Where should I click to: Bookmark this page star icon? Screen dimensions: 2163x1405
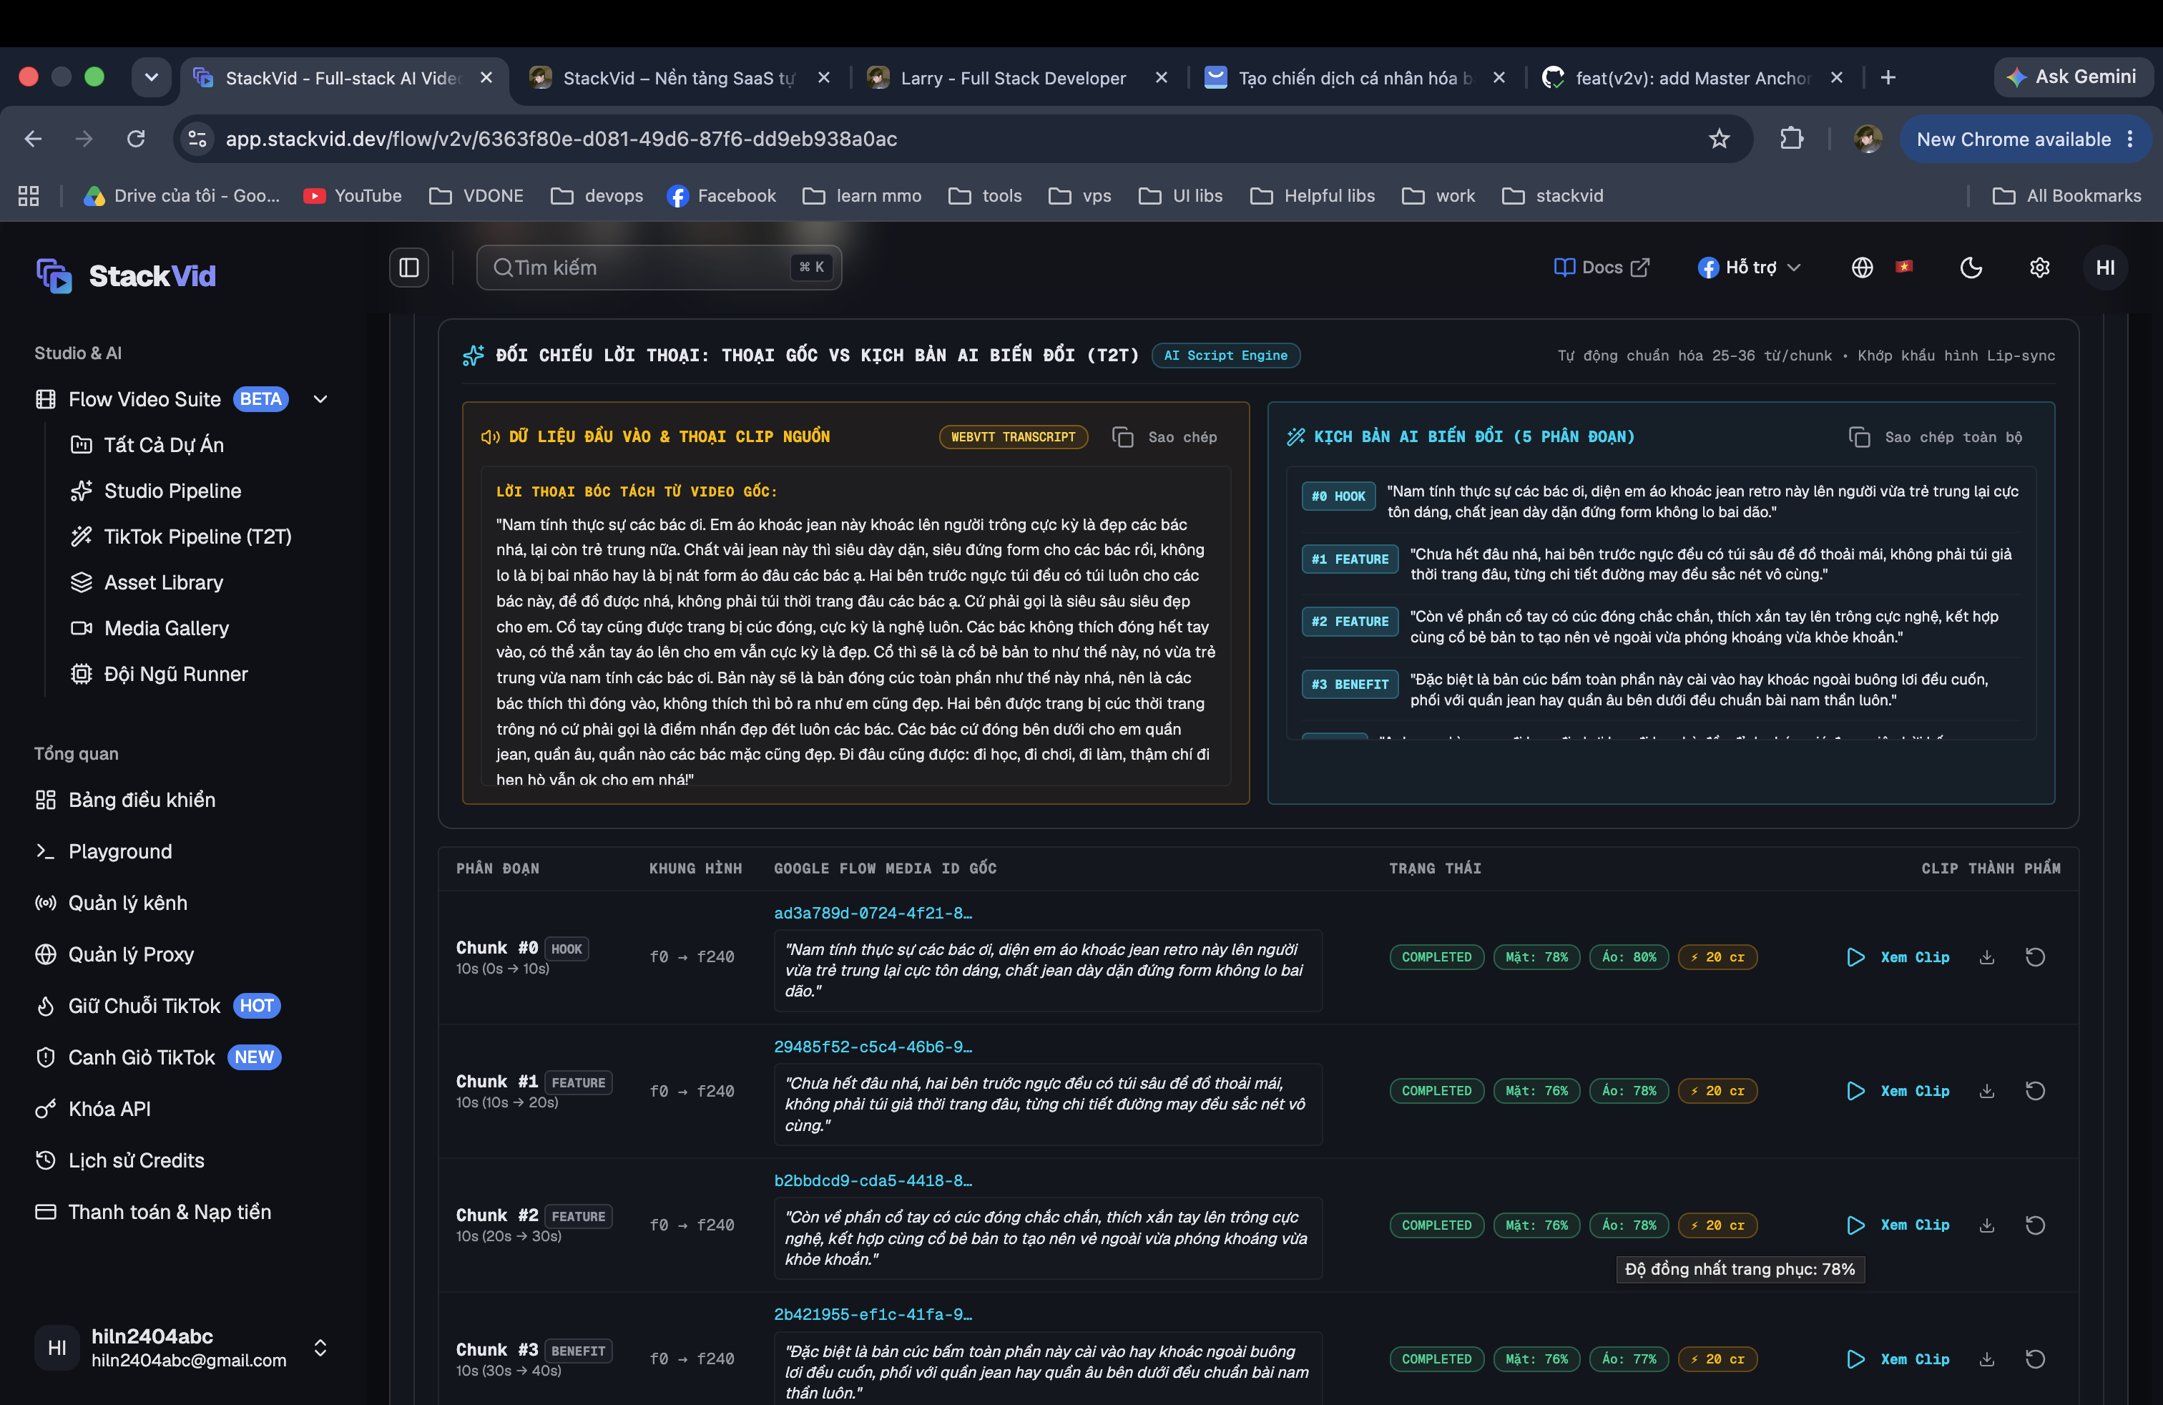1719,139
